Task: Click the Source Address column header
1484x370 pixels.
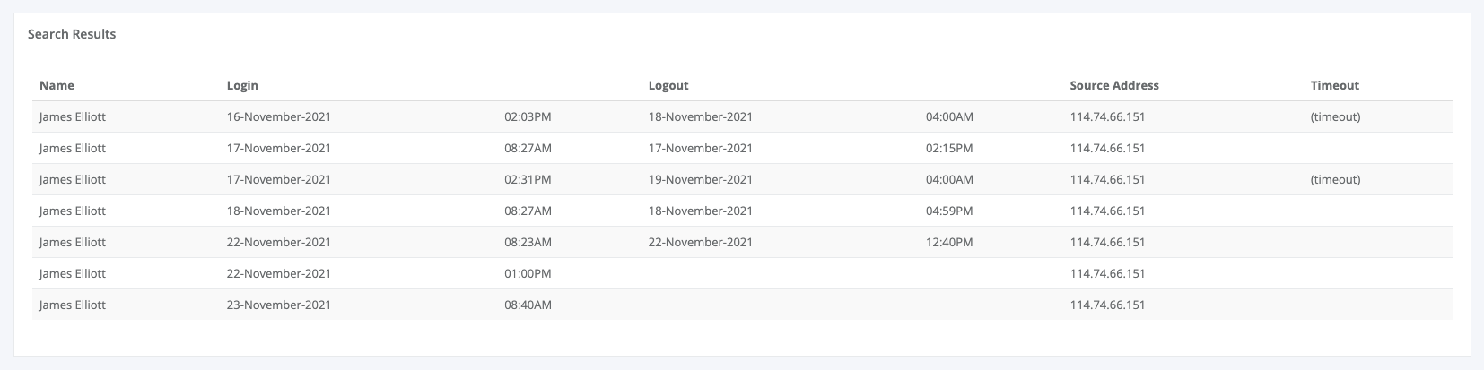Action: click(1114, 85)
